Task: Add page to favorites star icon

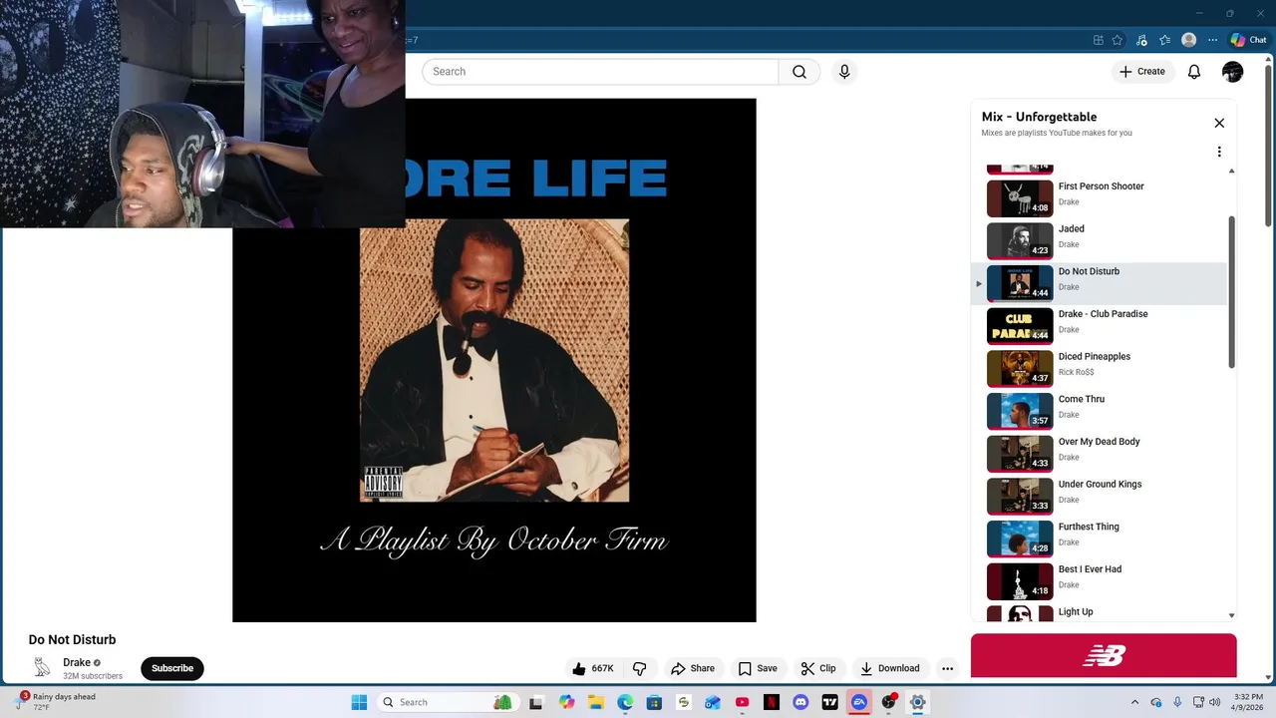Action: click(1117, 40)
